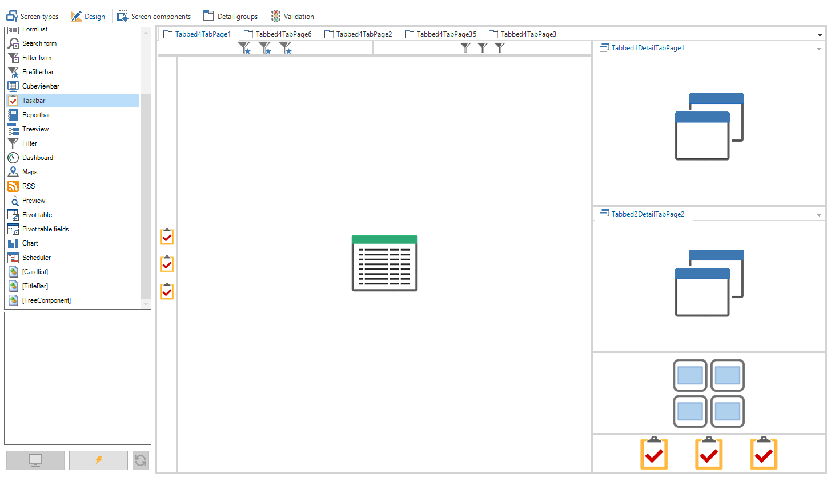Screen dimensions: 831x477
Task: Click the middle clipboard task icon in vertical bar
Action: pyautogui.click(x=167, y=263)
